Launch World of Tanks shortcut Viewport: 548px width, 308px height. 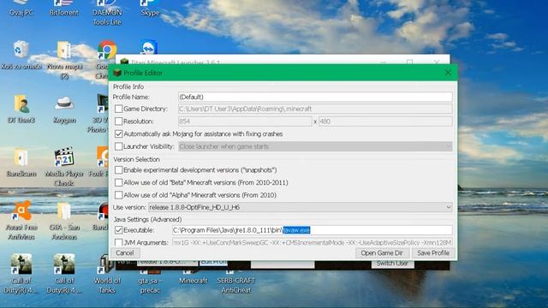pos(107,274)
